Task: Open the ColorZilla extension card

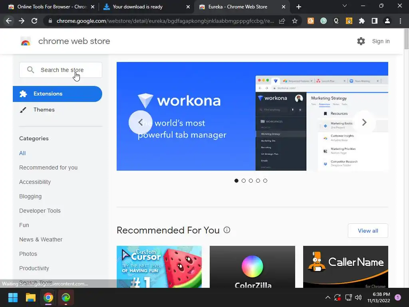Action: coord(252,267)
